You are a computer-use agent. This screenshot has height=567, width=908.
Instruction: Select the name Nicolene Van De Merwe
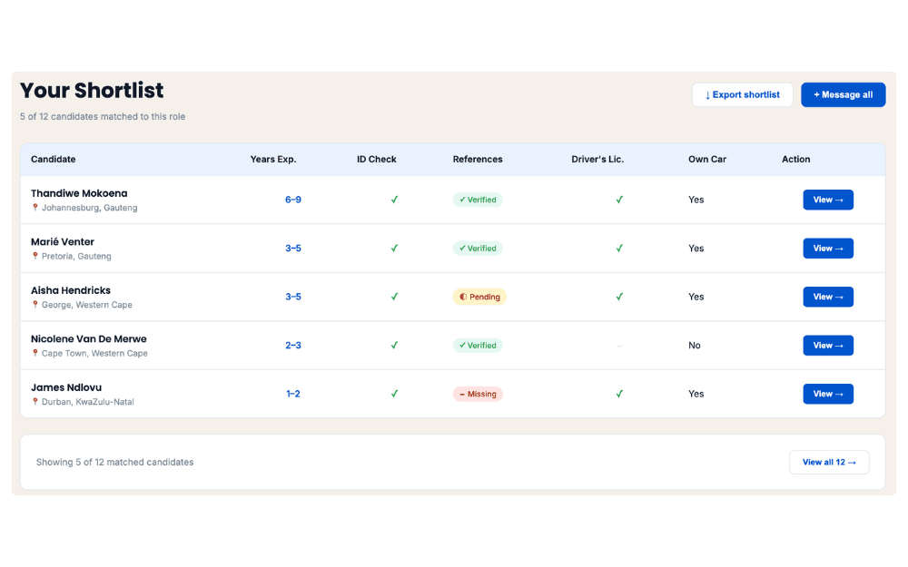[x=89, y=339]
